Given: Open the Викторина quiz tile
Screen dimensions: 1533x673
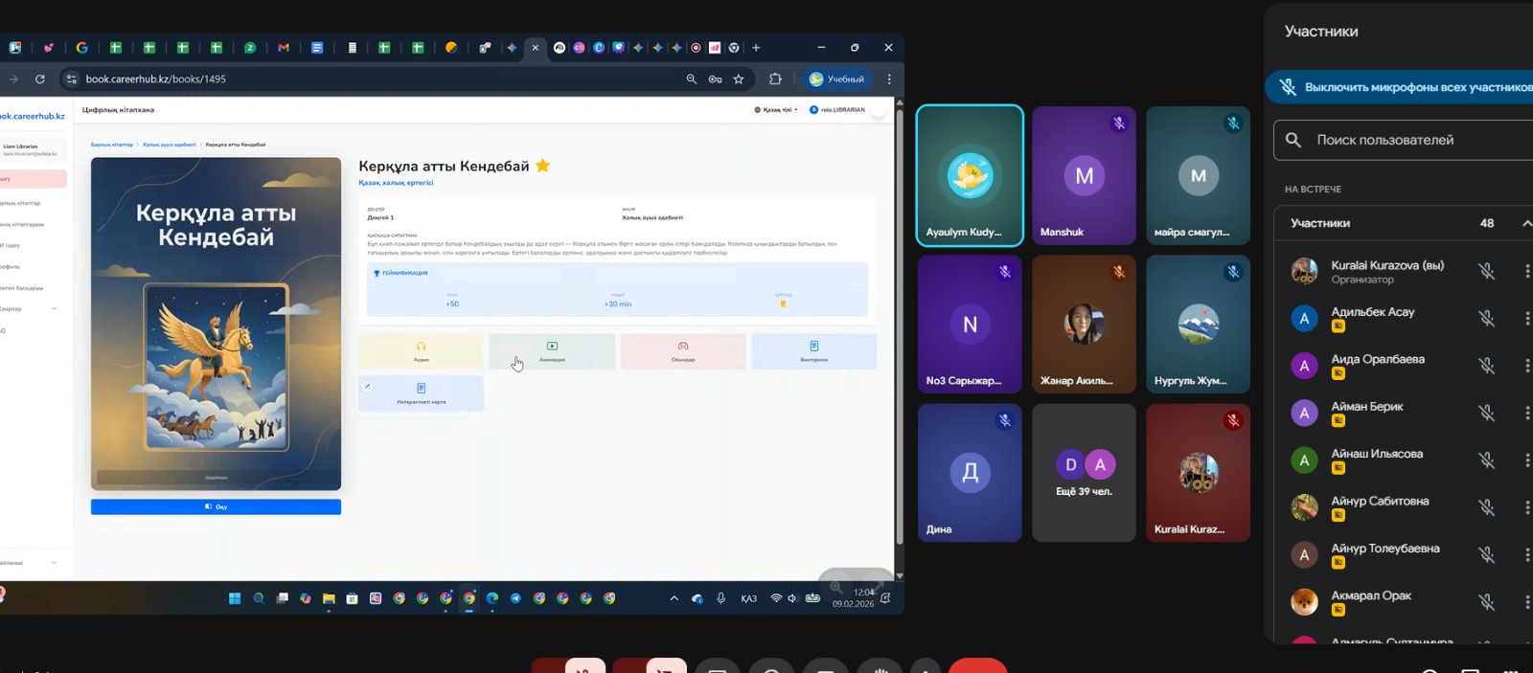Looking at the screenshot, I should [x=813, y=351].
